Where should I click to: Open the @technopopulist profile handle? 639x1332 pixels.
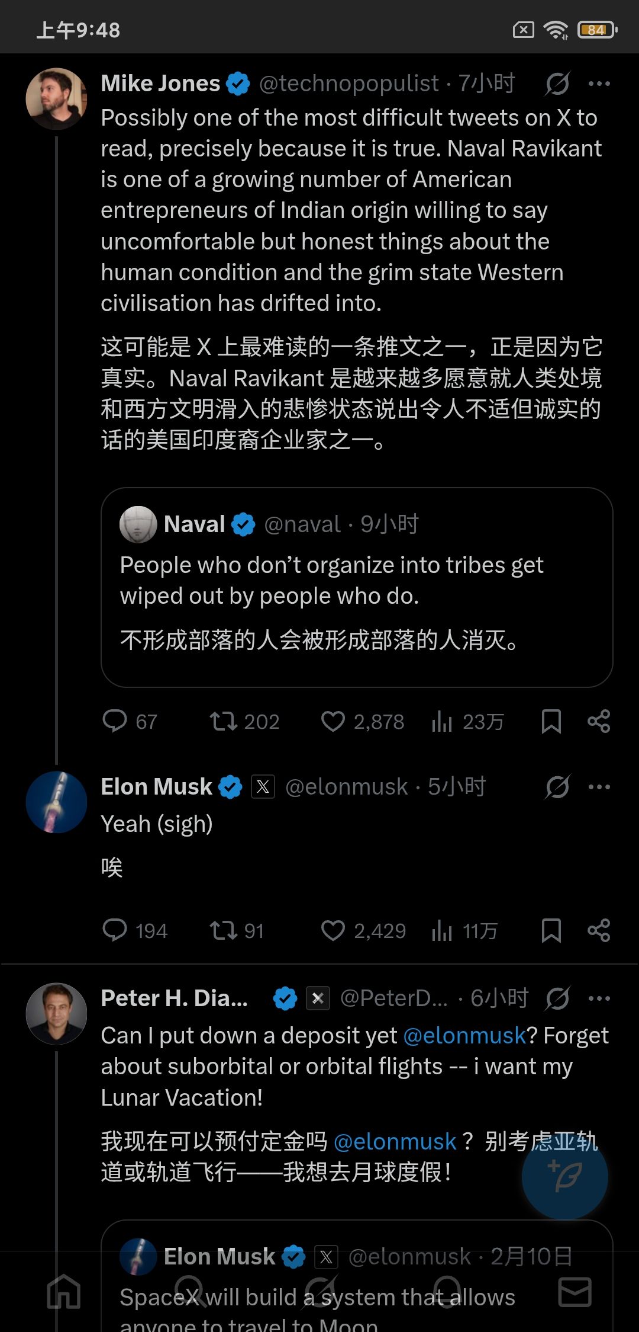point(349,84)
